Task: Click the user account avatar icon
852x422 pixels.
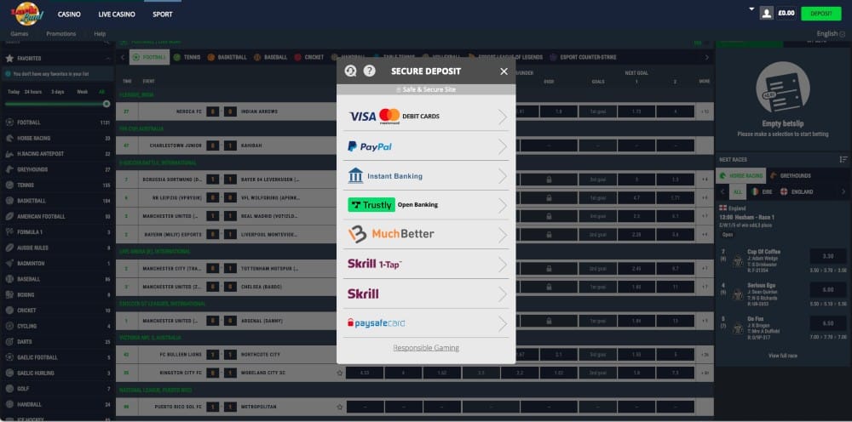Action: (x=767, y=13)
